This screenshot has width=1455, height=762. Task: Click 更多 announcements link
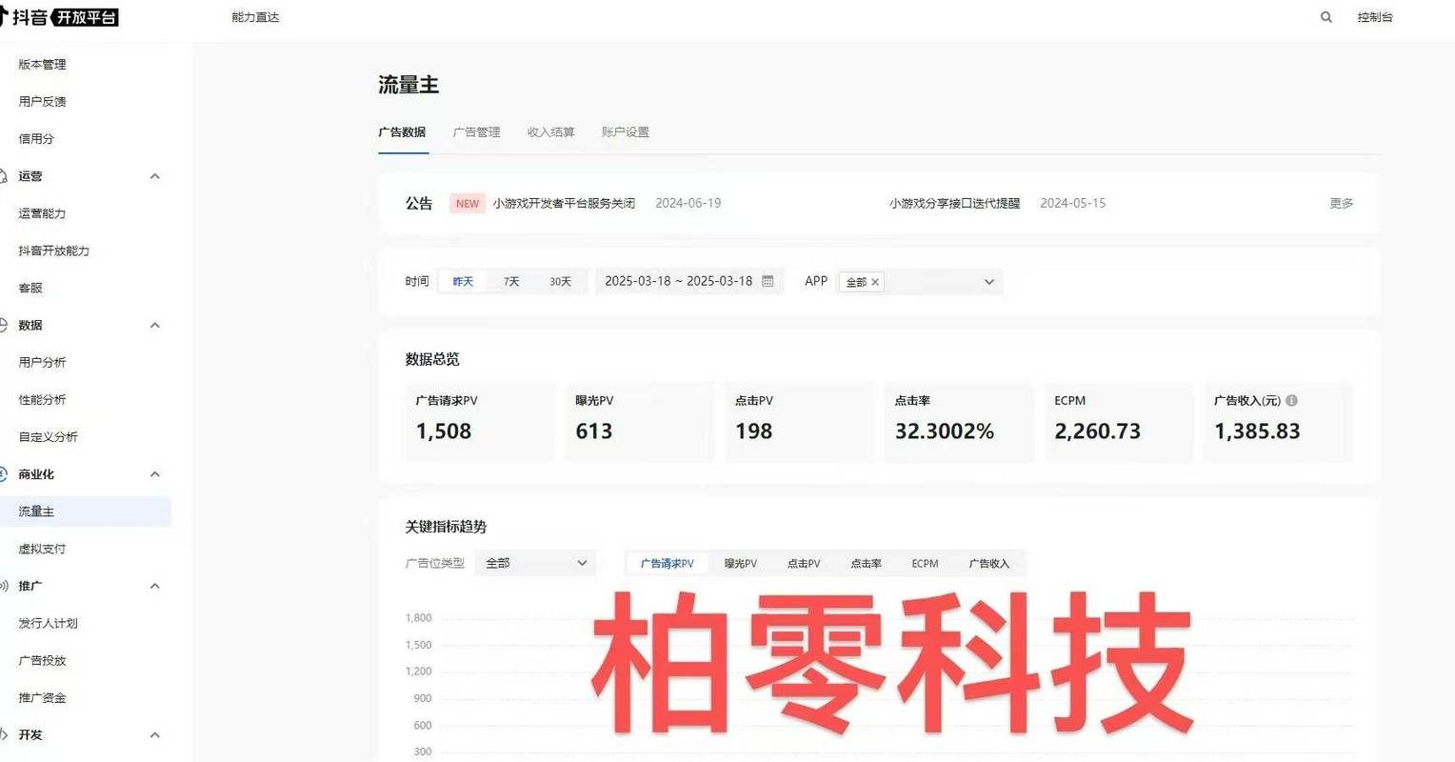tap(1342, 204)
